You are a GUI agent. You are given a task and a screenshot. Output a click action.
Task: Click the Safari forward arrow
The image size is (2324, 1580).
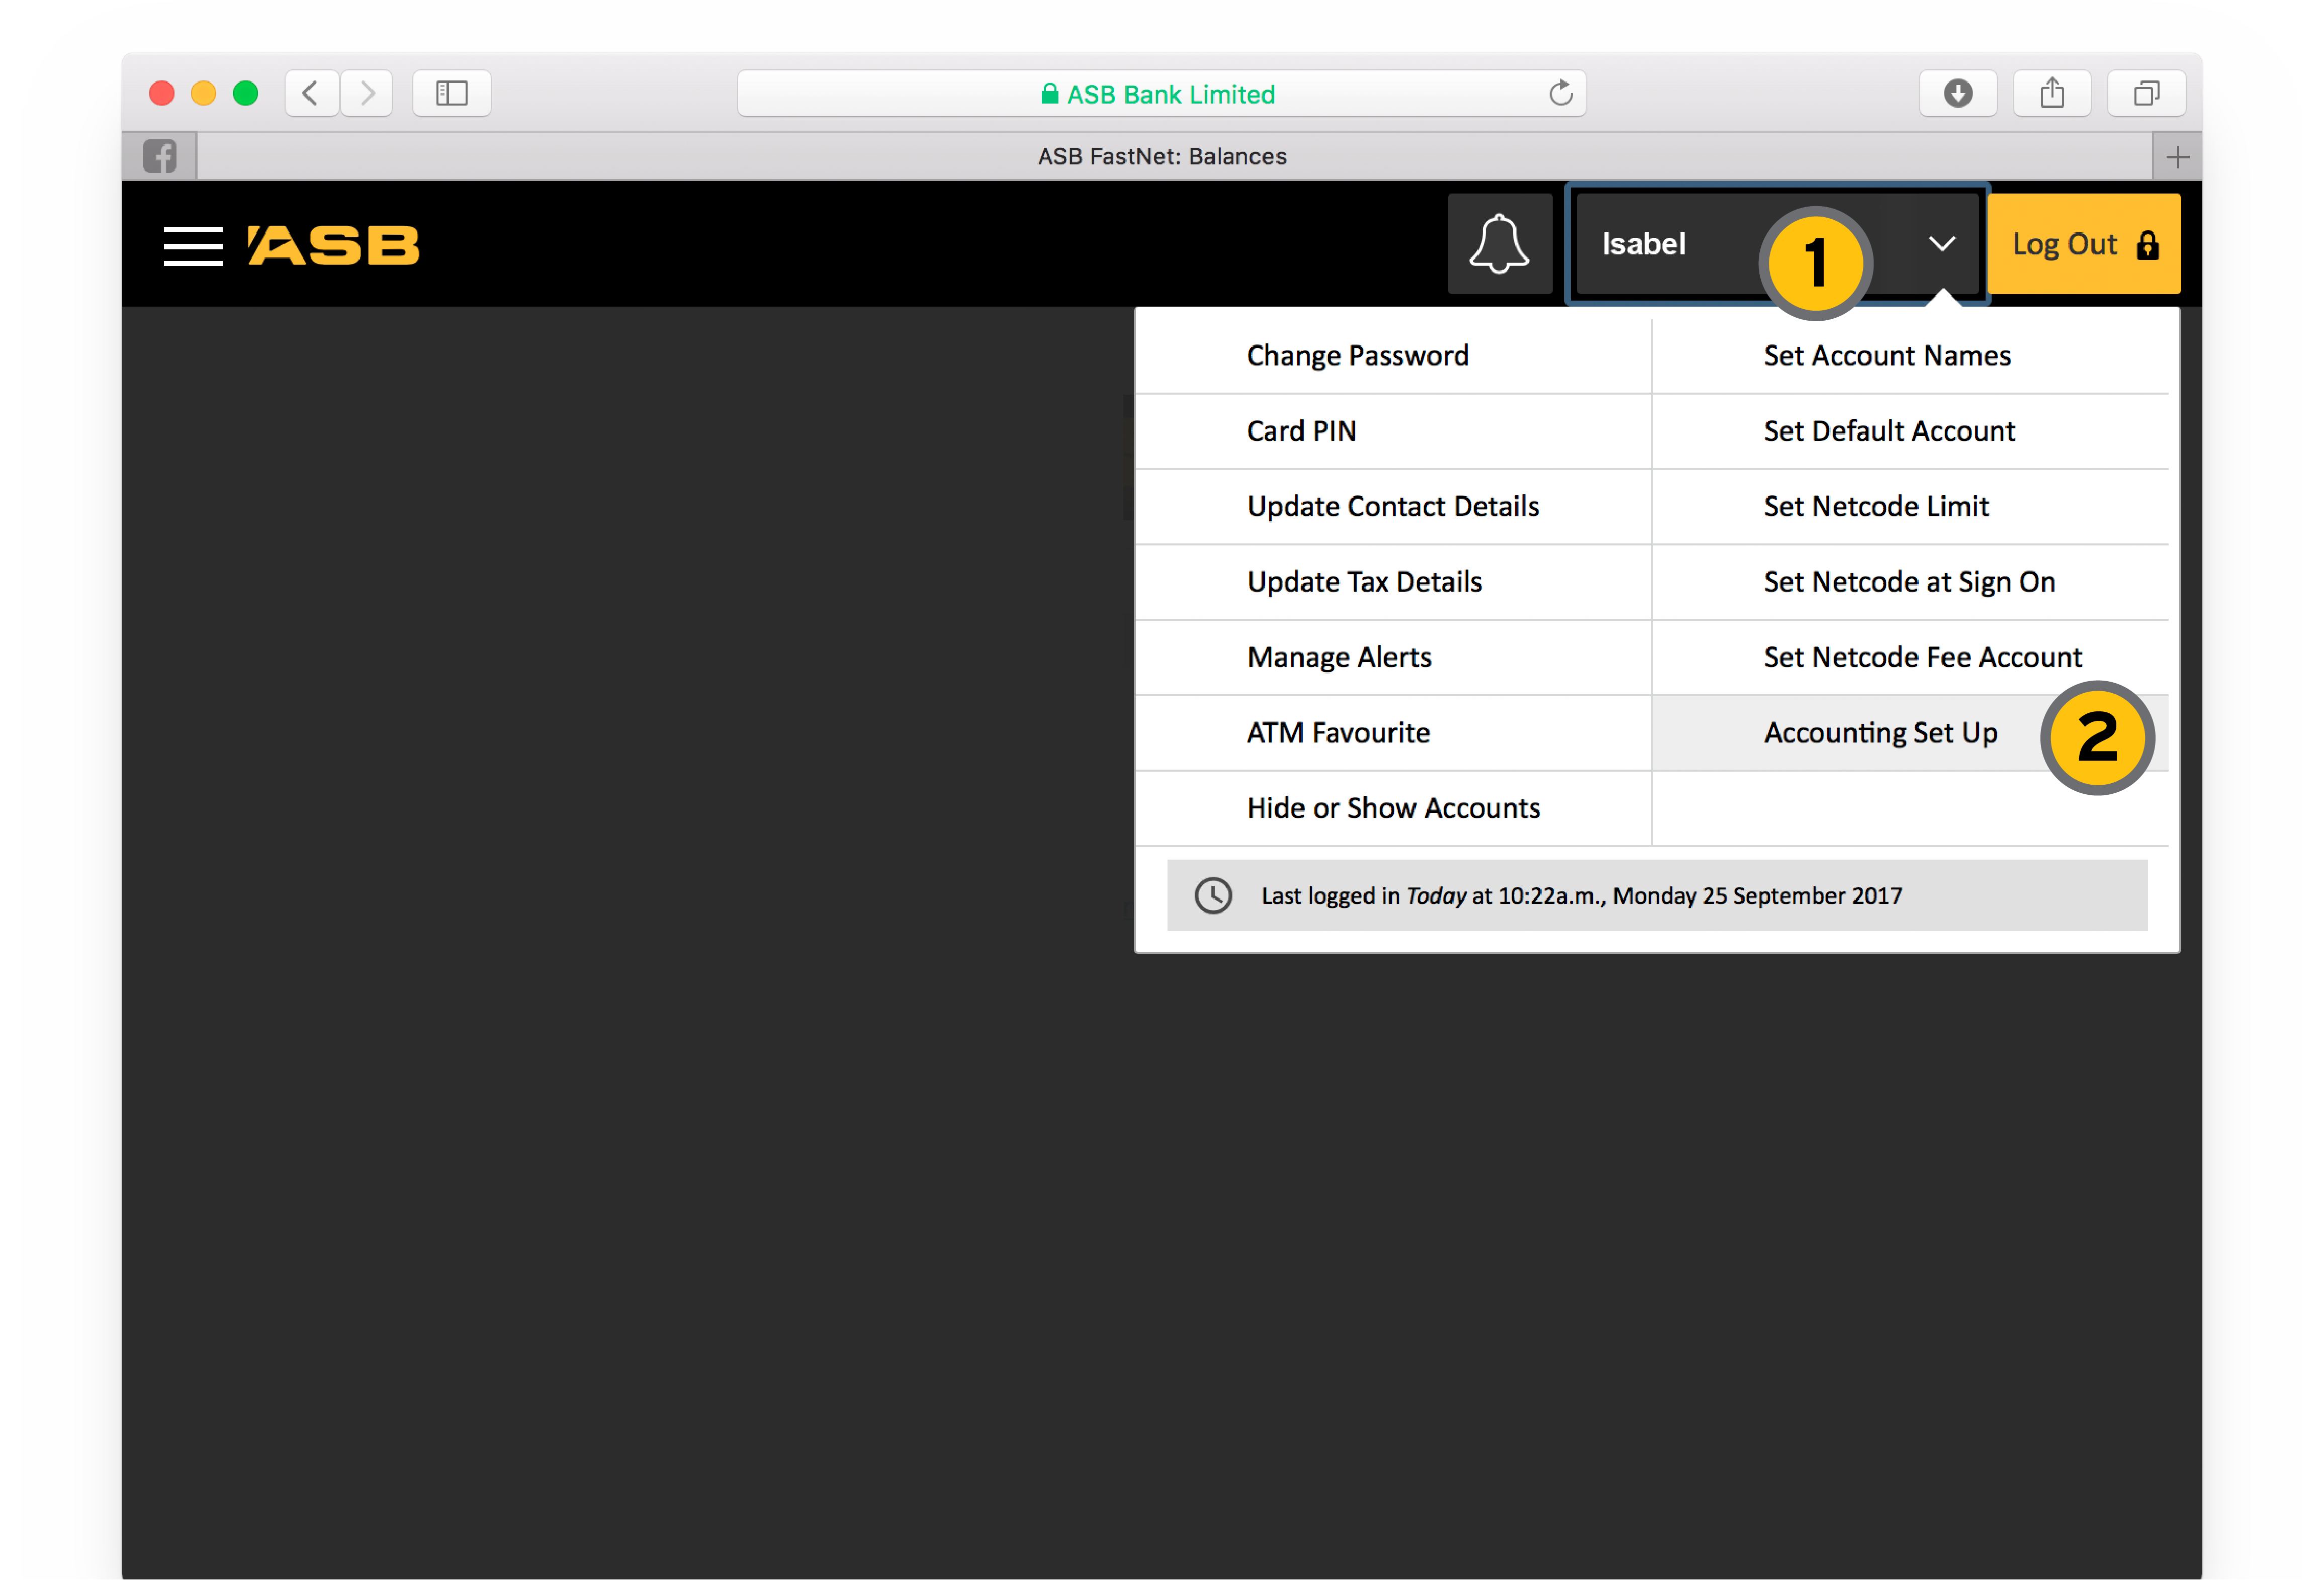pos(367,94)
